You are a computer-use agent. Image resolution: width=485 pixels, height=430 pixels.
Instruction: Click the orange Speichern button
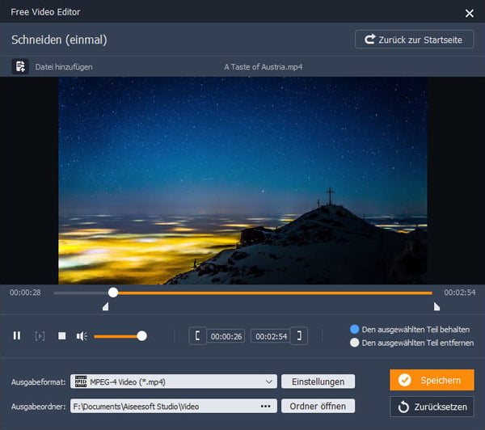[x=432, y=380]
